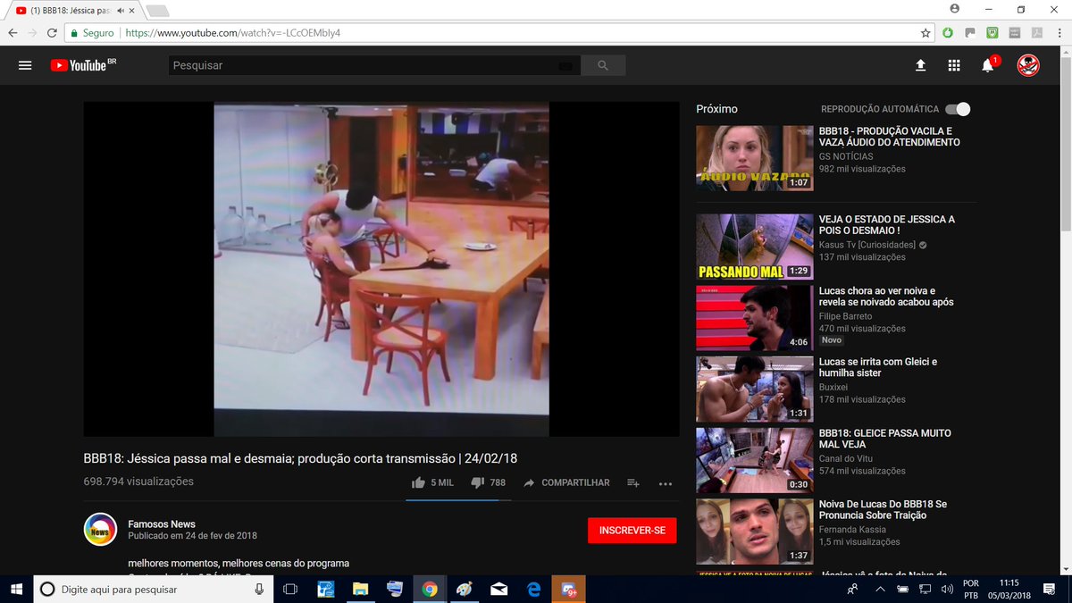Open the YouTube apps grid

pyautogui.click(x=954, y=65)
